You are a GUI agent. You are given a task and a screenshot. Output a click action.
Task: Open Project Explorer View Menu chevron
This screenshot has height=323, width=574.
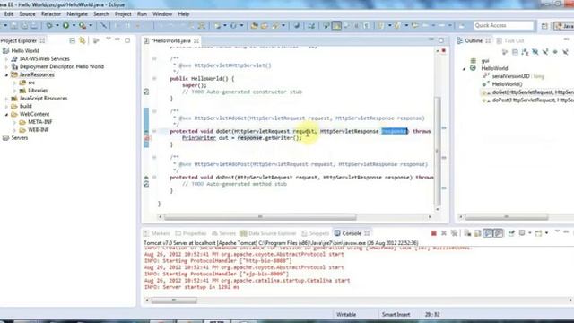109,39
